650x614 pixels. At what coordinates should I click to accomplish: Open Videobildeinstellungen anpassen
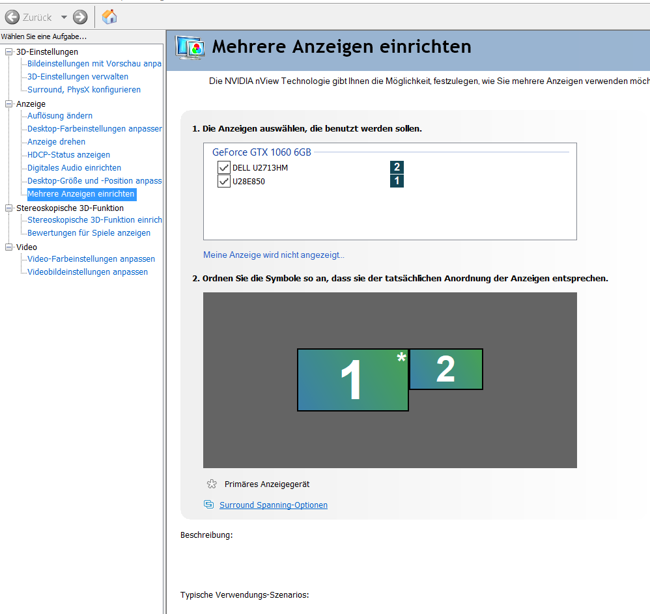[x=87, y=272]
